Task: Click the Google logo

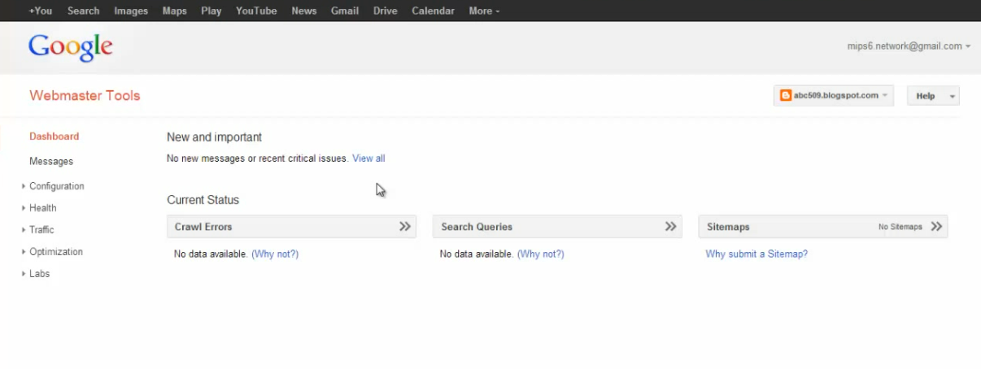Action: coord(71,47)
